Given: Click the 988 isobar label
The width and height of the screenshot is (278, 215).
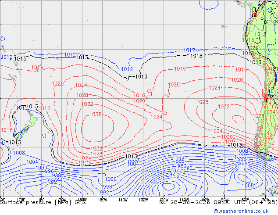Looking at the screenshot, I should click(x=57, y=176).
